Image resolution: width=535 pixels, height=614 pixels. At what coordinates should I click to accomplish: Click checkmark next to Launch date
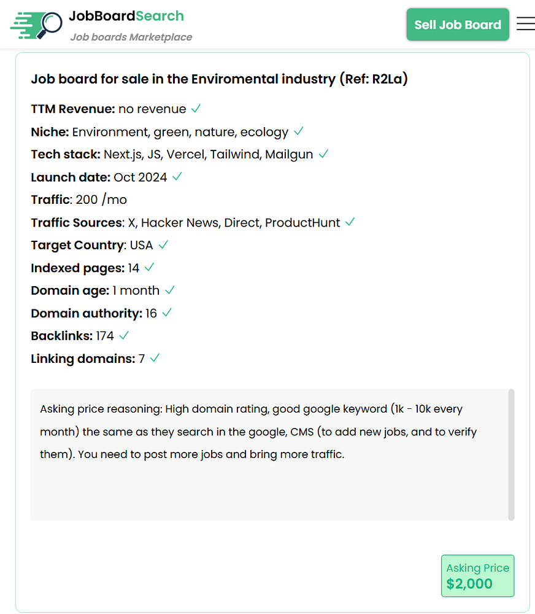177,177
